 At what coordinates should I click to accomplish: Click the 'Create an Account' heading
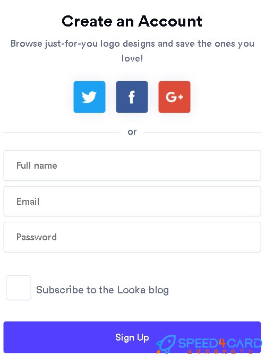[x=132, y=21]
